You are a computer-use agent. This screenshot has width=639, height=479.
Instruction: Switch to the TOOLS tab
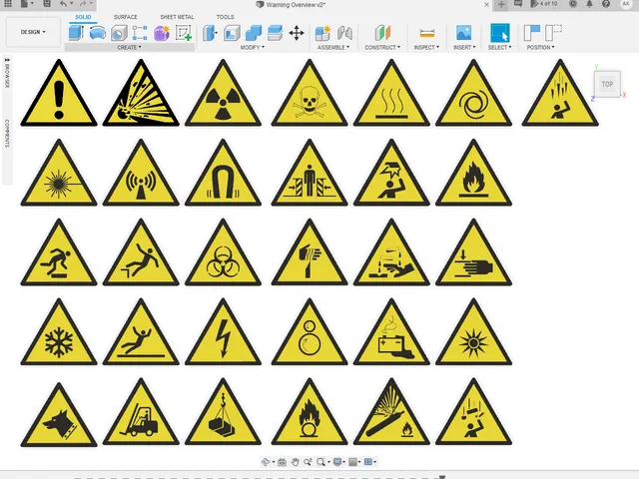225,17
